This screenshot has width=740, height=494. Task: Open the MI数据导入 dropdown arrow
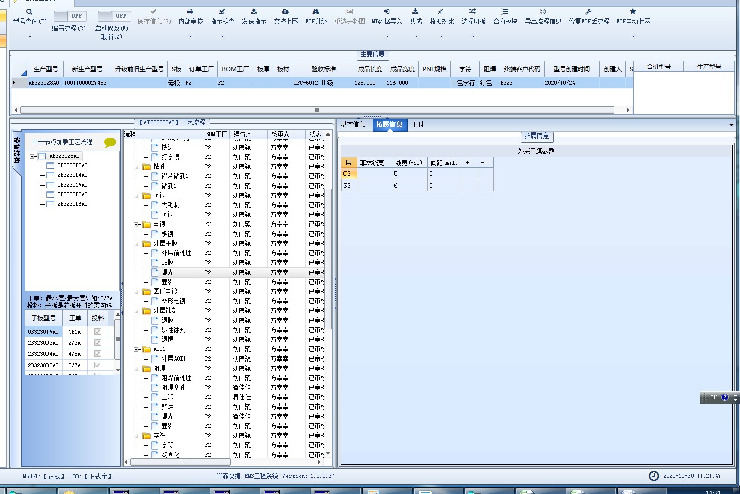pyautogui.click(x=387, y=36)
